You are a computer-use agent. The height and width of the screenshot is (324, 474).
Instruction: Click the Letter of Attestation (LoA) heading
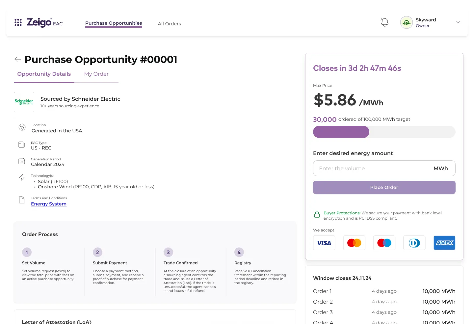point(57,322)
